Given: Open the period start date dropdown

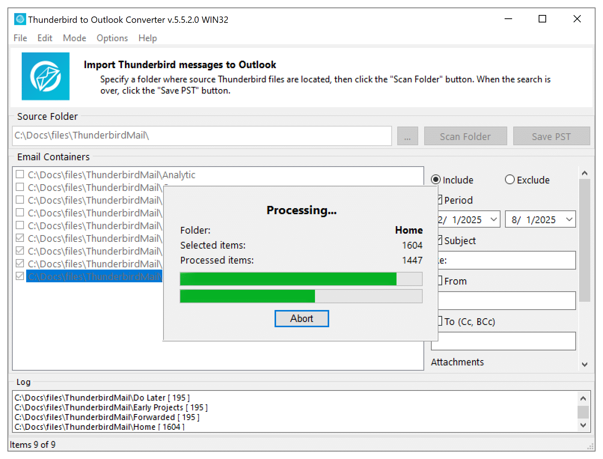Looking at the screenshot, I should (493, 219).
